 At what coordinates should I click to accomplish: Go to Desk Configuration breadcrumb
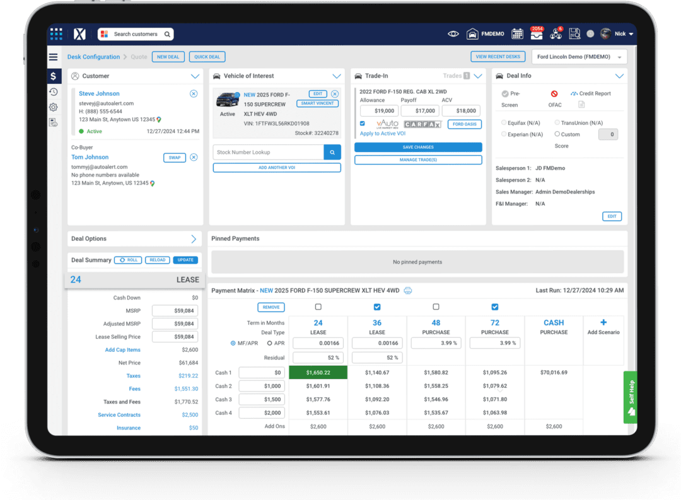point(93,57)
